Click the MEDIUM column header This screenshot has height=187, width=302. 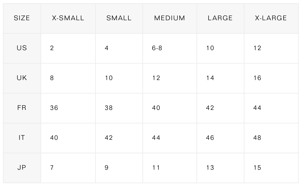coord(170,18)
